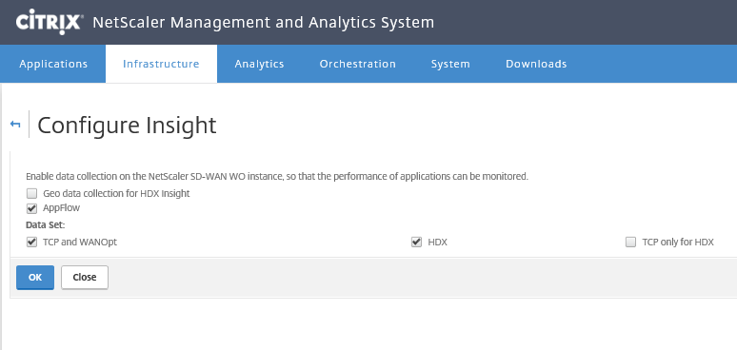Go to the Orchestration tab
The width and height of the screenshot is (737, 350).
coord(358,64)
